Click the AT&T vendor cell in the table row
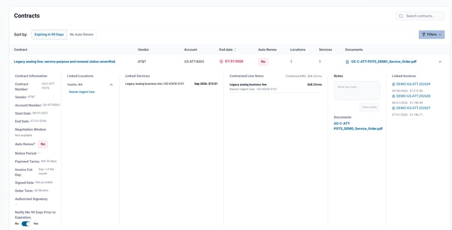Viewport: 452px width, 230px height. click(142, 62)
